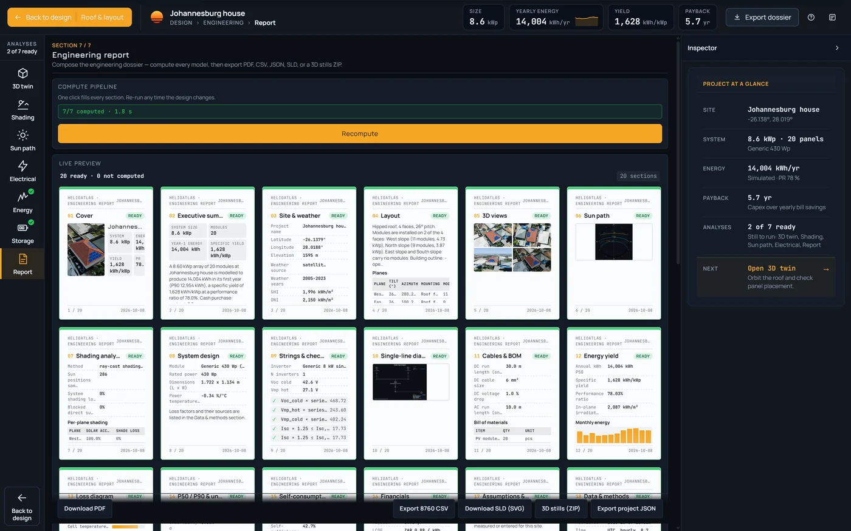Screen dimensions: 851x531
Task: Click the Download PDF button
Action: (x=85, y=509)
